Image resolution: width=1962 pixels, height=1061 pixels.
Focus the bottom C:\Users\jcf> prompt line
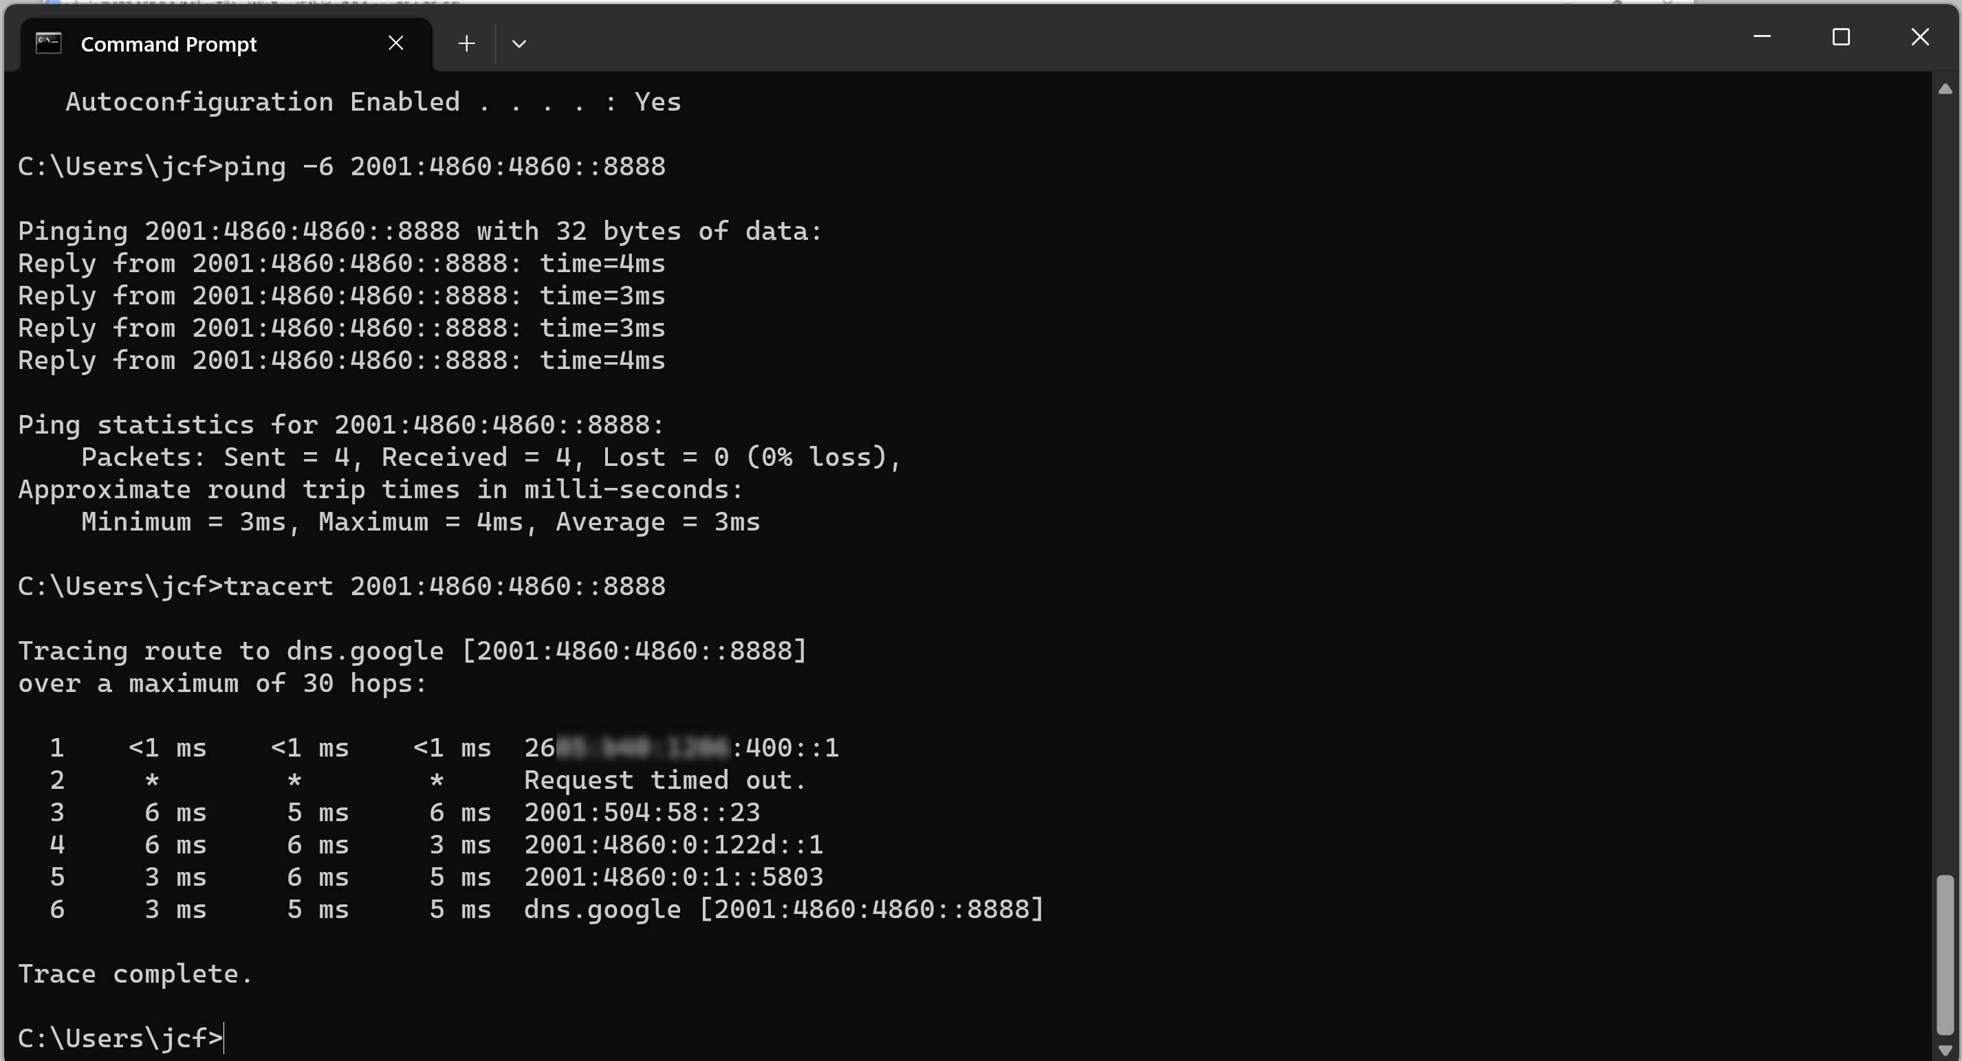[120, 1038]
